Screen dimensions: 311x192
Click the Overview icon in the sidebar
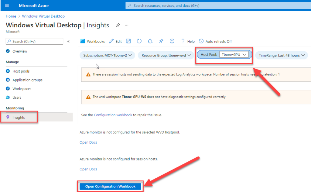8,51
